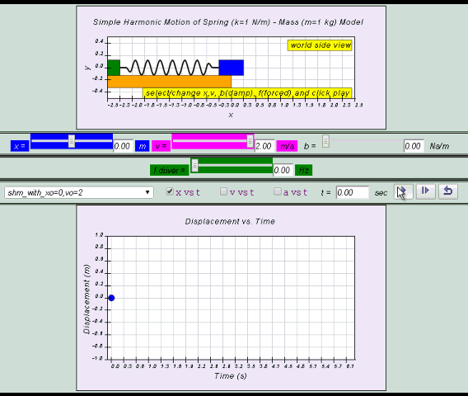
Task: Click the blue x position slider handle
Action: pos(72,141)
